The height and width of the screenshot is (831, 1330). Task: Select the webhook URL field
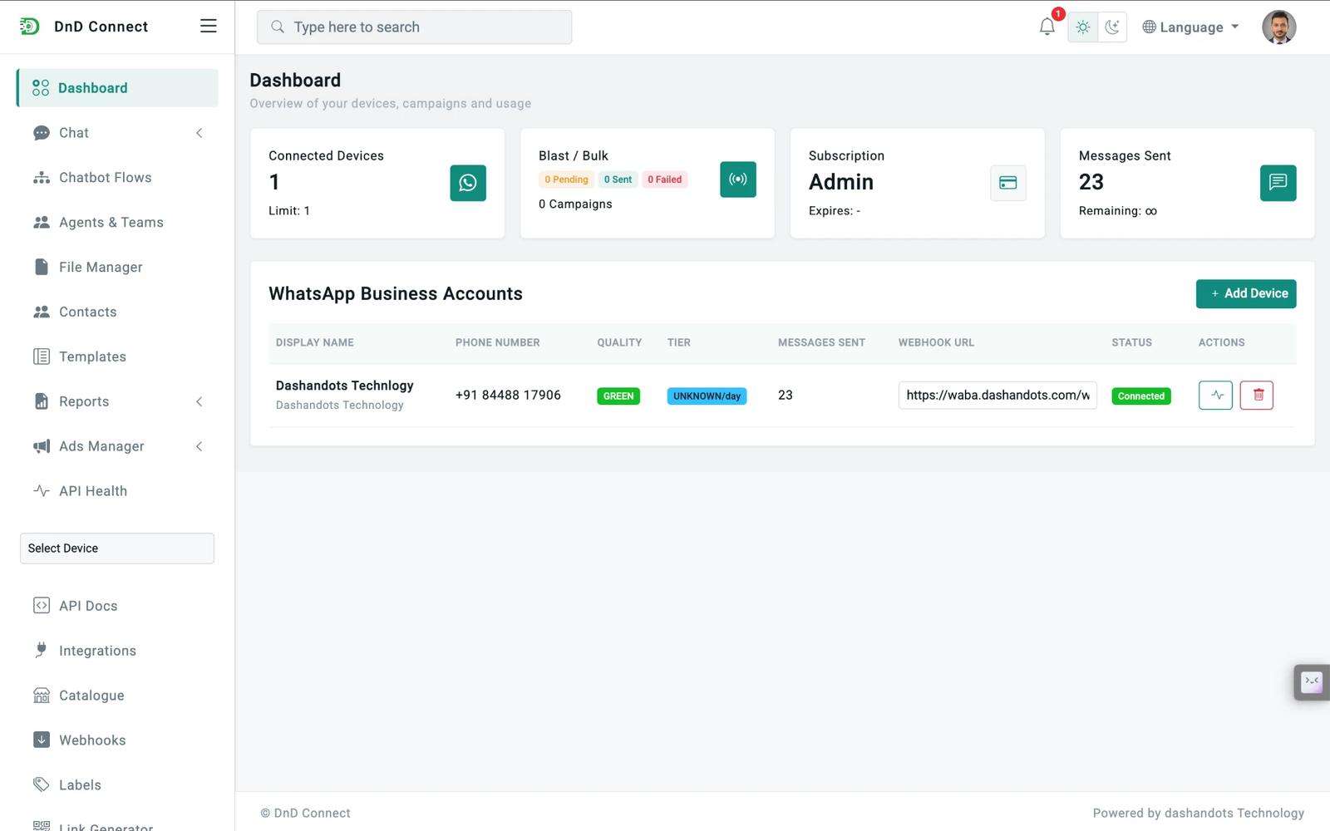(997, 396)
